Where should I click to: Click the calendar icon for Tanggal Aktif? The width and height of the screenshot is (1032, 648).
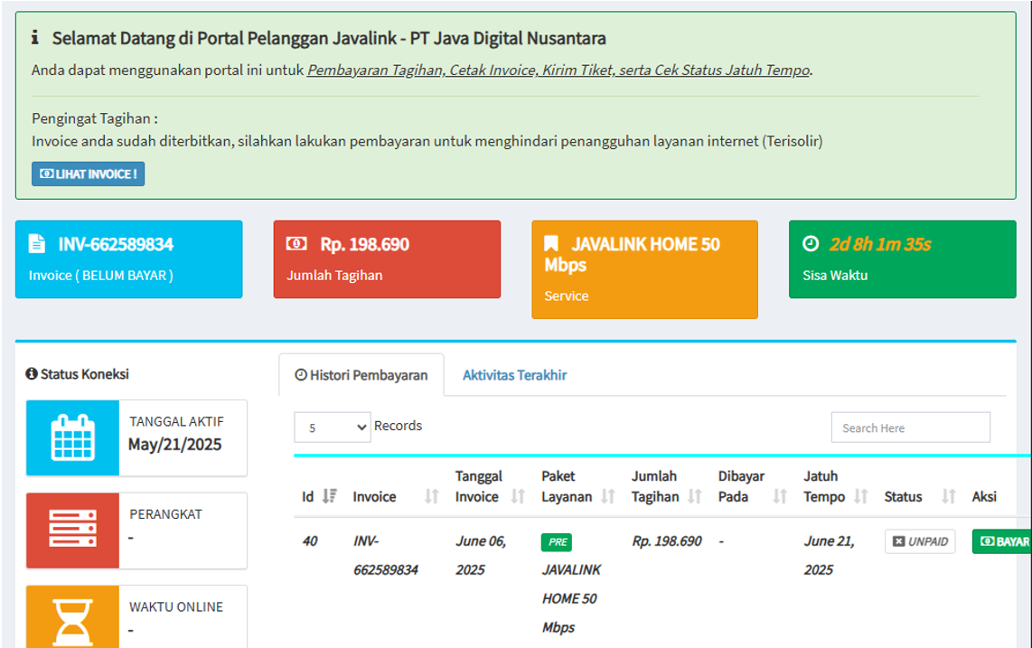coord(72,438)
